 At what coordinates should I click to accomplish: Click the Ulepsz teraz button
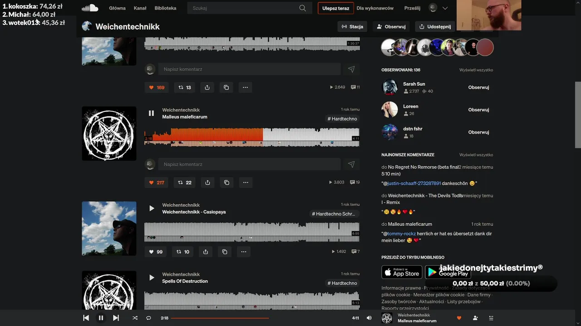pyautogui.click(x=336, y=8)
